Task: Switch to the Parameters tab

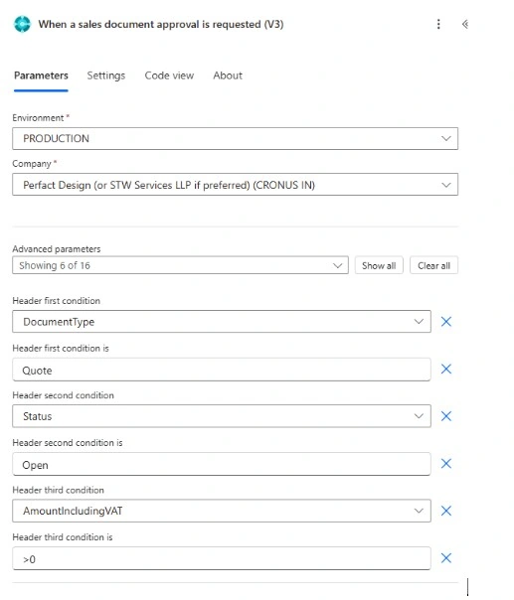Action: pyautogui.click(x=41, y=75)
